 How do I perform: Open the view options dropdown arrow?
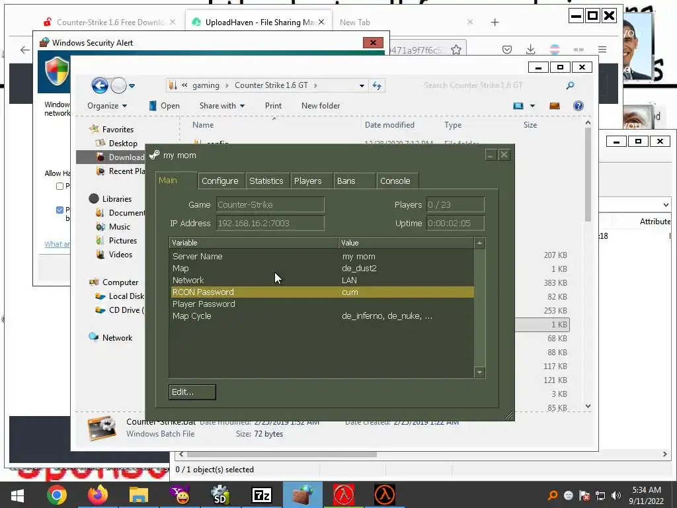click(532, 106)
